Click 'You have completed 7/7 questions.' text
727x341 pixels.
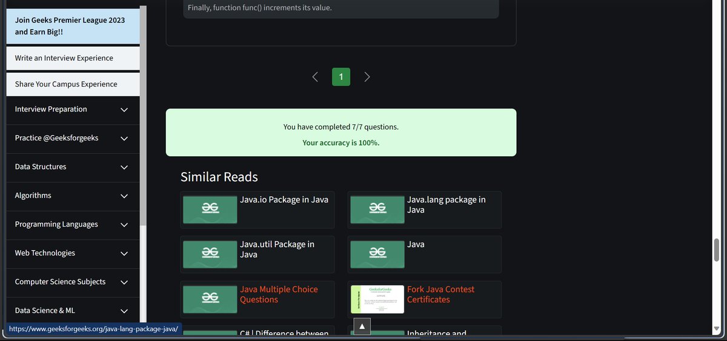(341, 127)
